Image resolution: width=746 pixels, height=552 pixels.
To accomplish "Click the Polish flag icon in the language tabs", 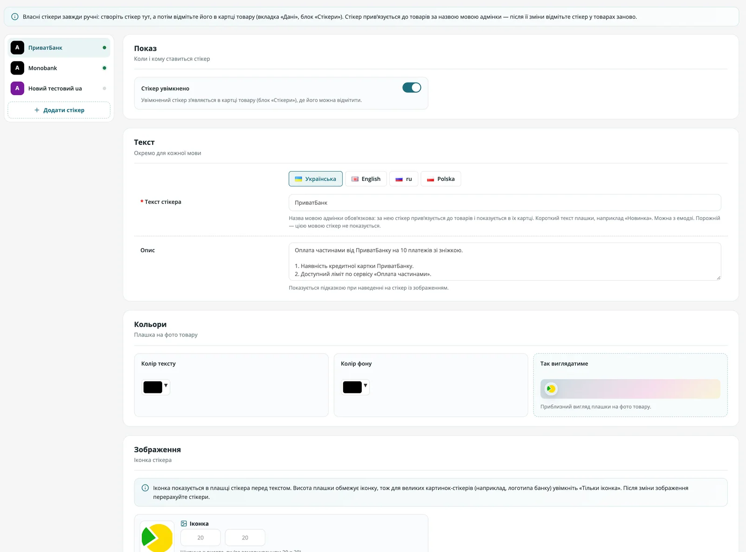I will click(430, 179).
